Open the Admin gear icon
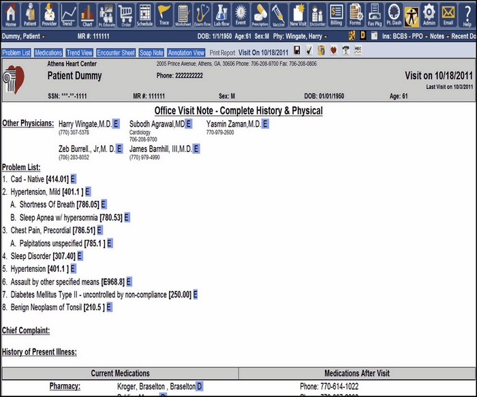 click(x=429, y=14)
